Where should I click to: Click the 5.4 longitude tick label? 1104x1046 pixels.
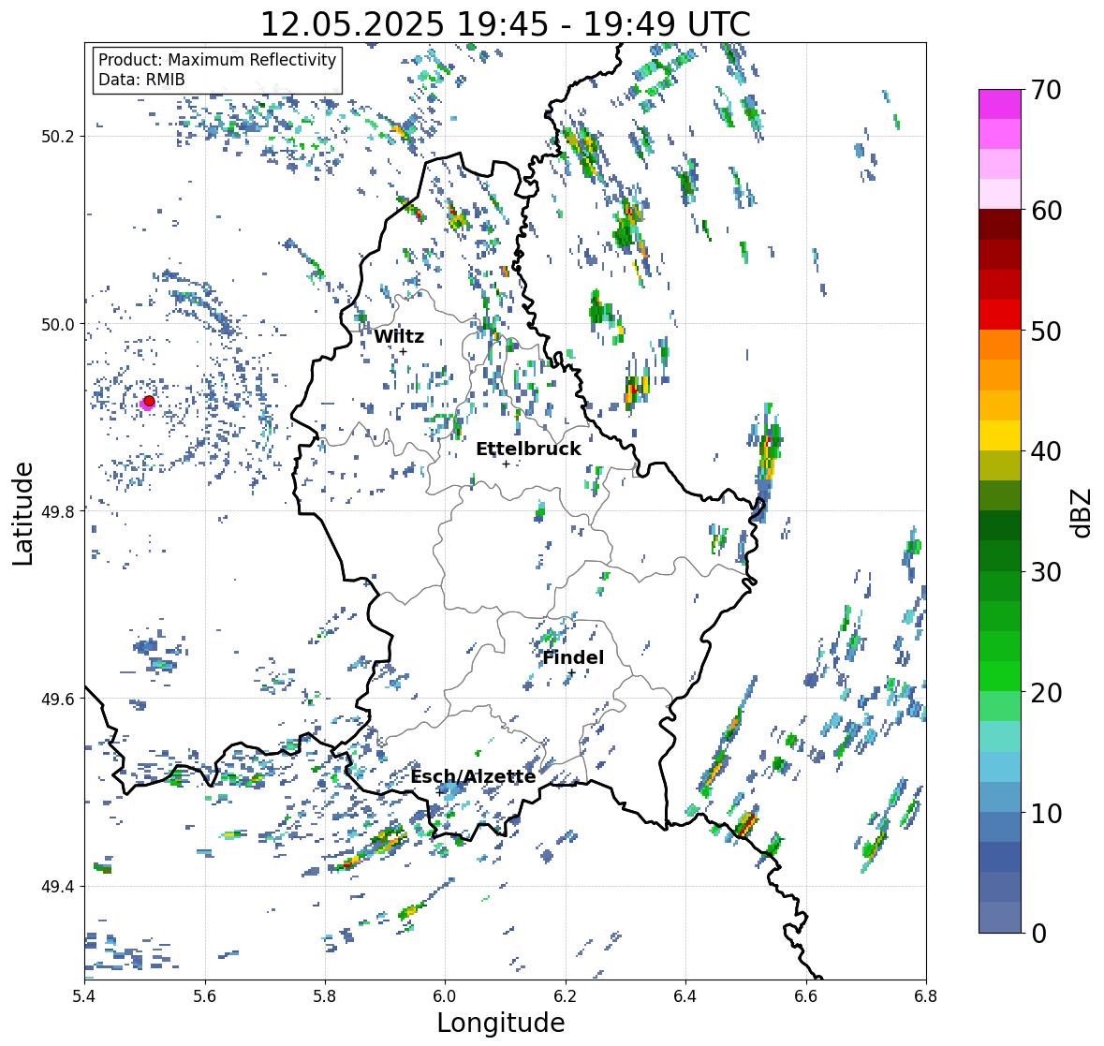coord(84,995)
